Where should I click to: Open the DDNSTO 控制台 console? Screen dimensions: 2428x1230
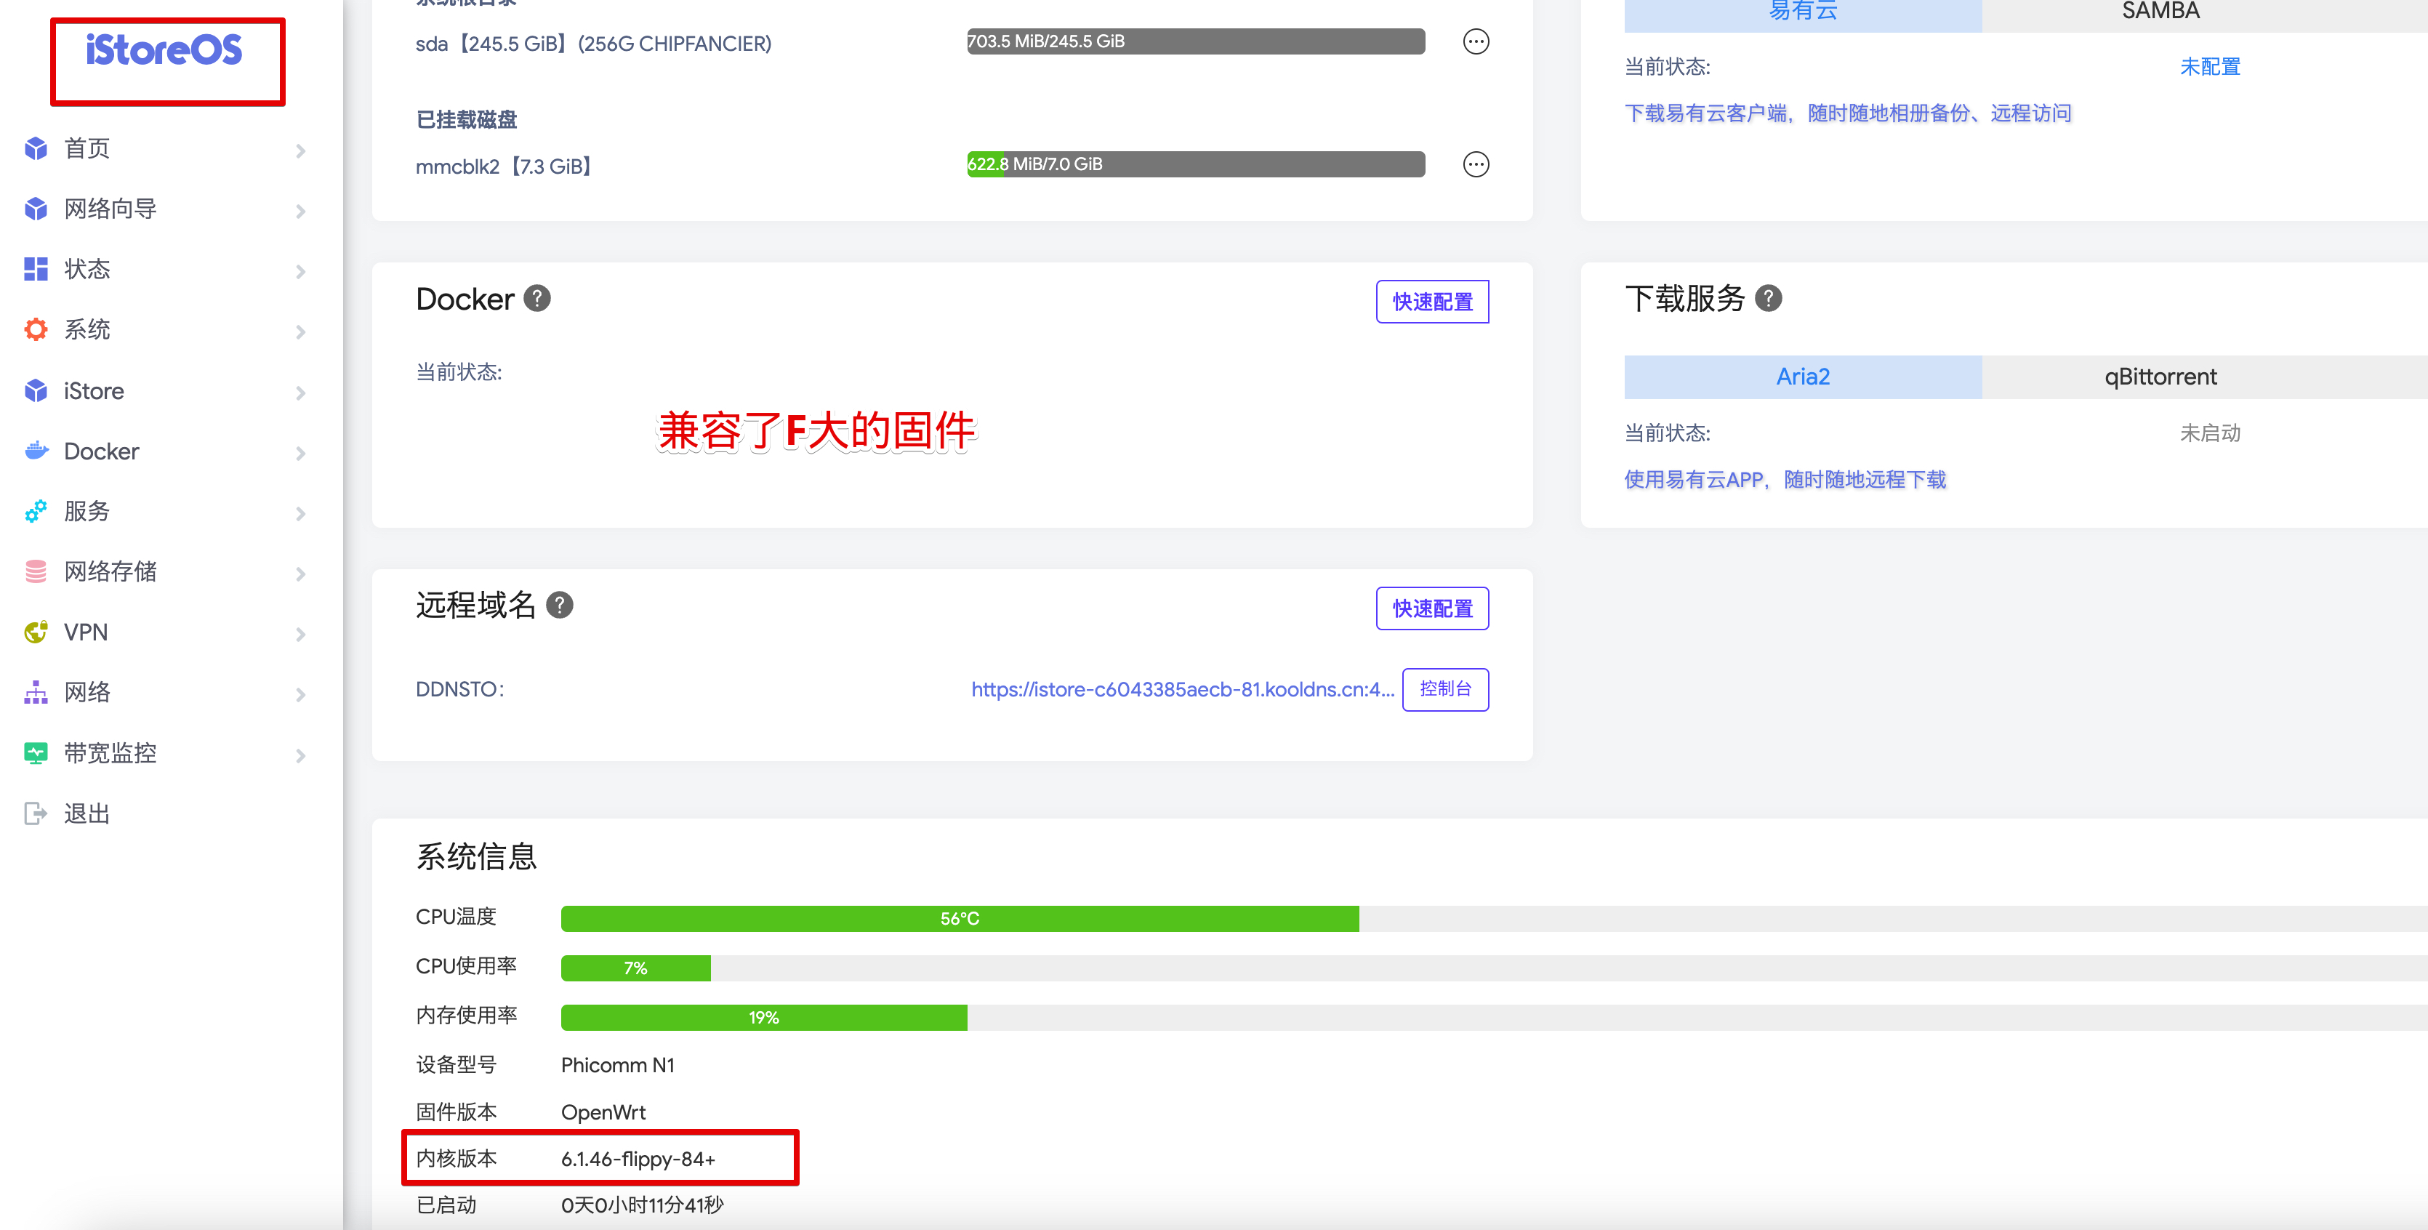click(1445, 689)
